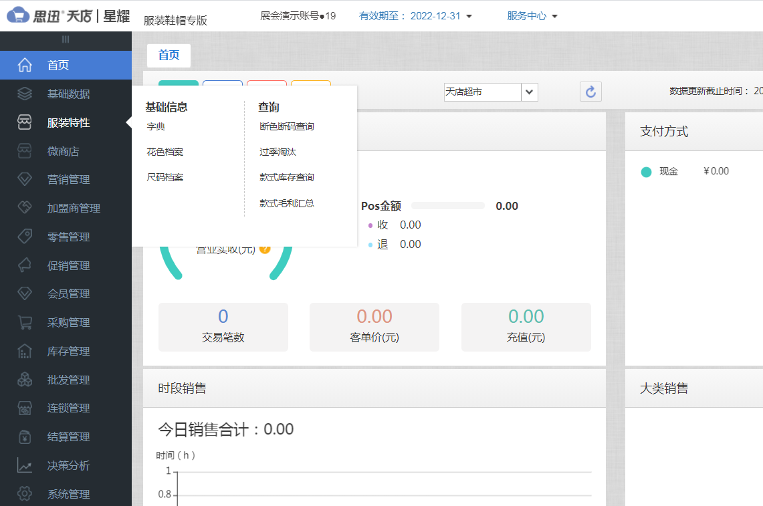Select 库存管理 in the sidebar
The image size is (763, 506).
pos(68,351)
